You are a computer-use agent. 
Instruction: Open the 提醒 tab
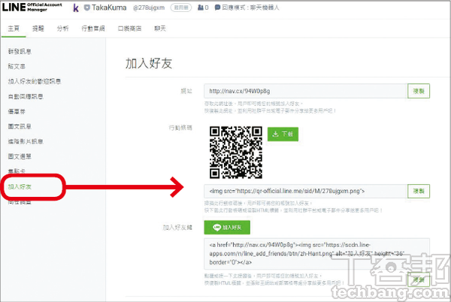point(38,29)
